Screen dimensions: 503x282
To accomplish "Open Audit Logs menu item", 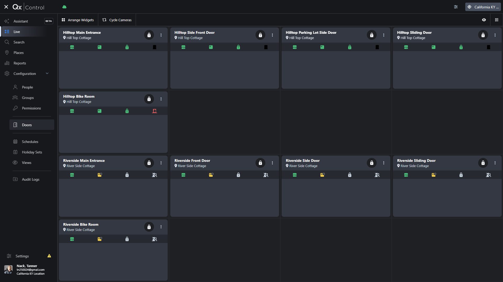I will tap(30, 179).
